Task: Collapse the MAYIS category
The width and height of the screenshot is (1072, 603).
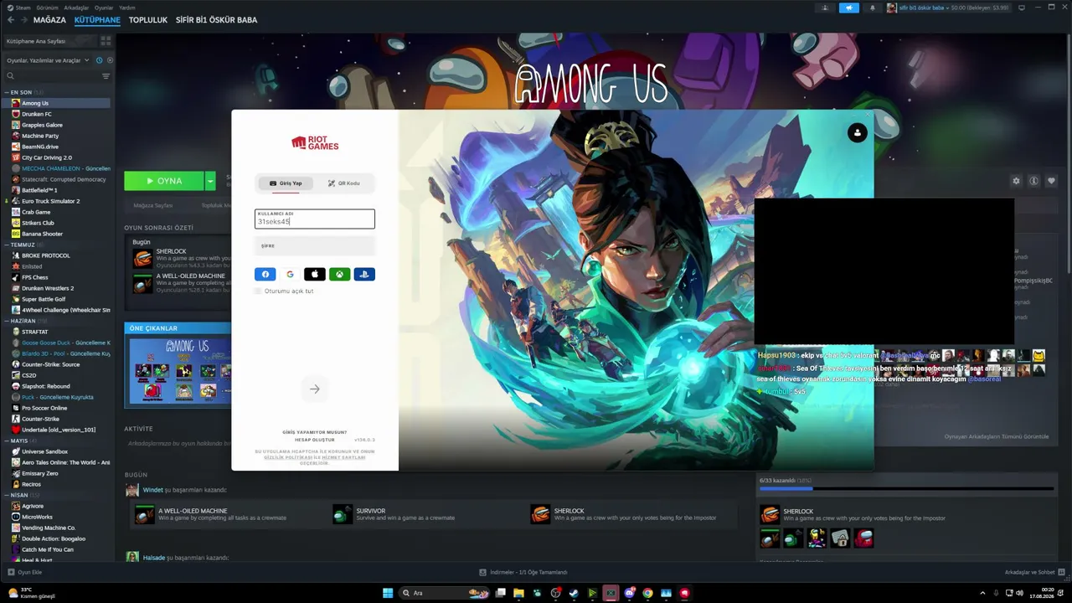Action: click(7, 441)
